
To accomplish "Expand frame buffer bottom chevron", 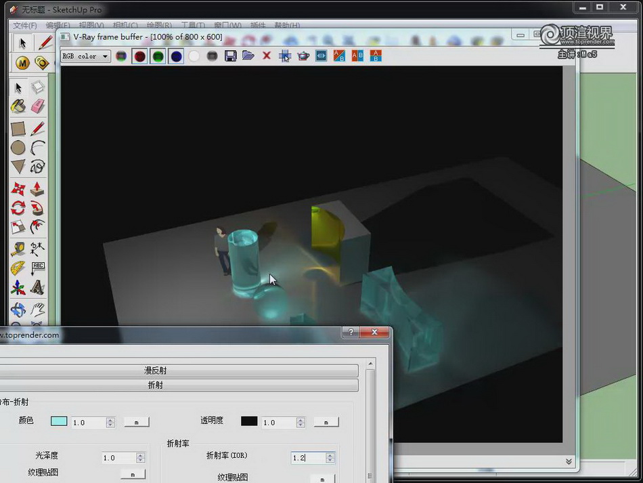I will pos(569,461).
